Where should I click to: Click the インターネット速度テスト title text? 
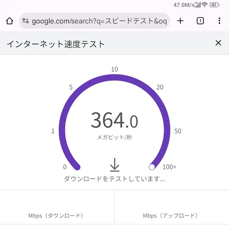click(56, 44)
